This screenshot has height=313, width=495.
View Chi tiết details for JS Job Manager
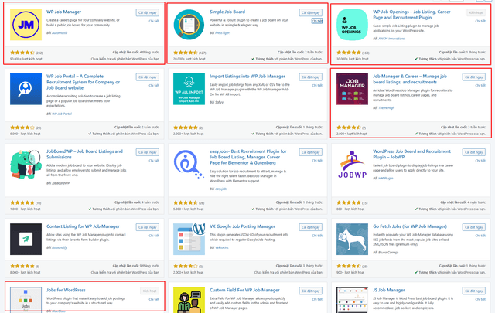click(x=480, y=299)
